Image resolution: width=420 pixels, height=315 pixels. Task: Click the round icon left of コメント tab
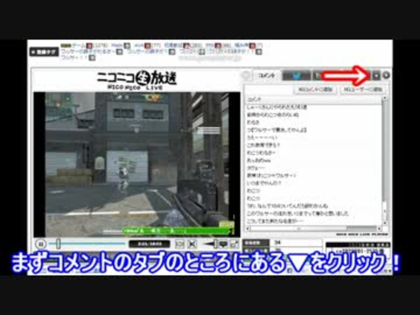click(x=246, y=76)
